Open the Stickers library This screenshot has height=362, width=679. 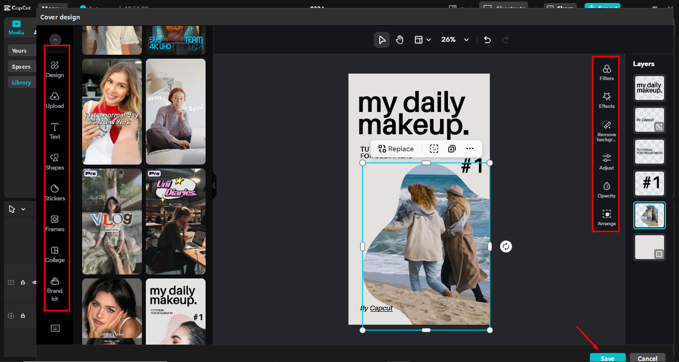(55, 192)
